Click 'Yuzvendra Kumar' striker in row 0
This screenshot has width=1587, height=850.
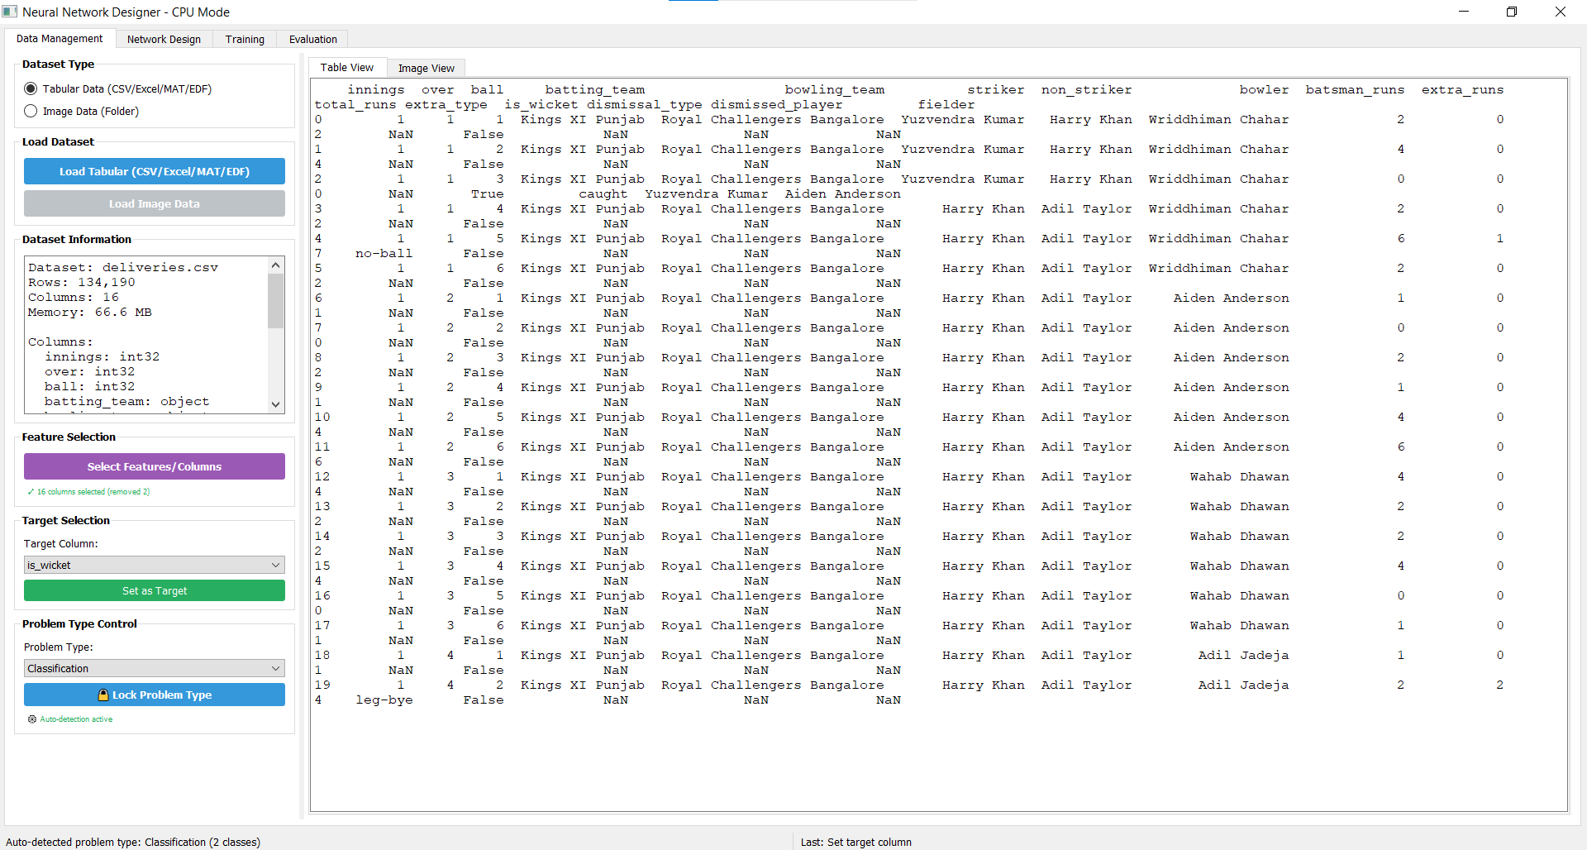point(963,119)
